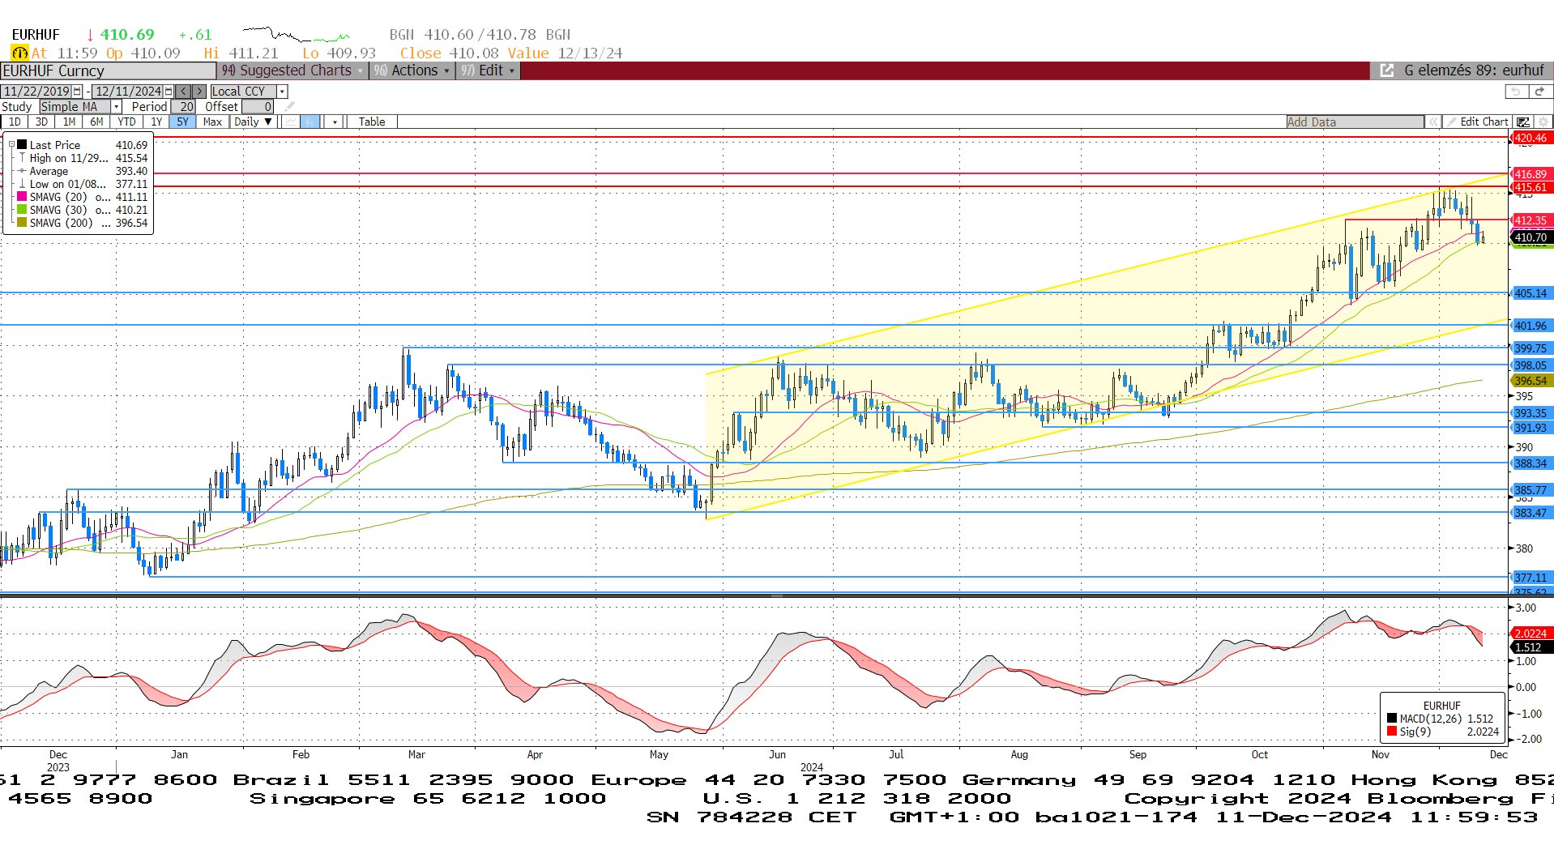Open the chart type options dropdown arrow
The image size is (1554, 862).
click(334, 122)
